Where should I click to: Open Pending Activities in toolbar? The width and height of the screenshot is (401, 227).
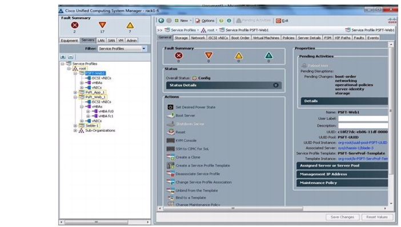pos(253,20)
